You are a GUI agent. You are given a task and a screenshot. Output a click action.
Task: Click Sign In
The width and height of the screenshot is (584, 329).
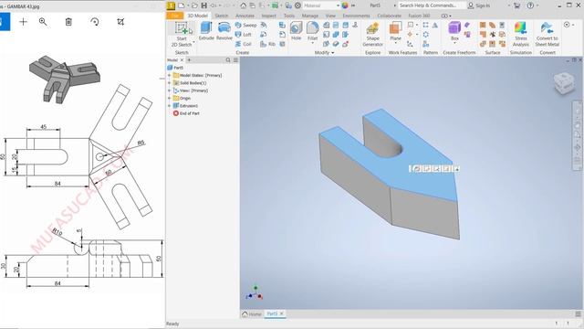(479, 5)
